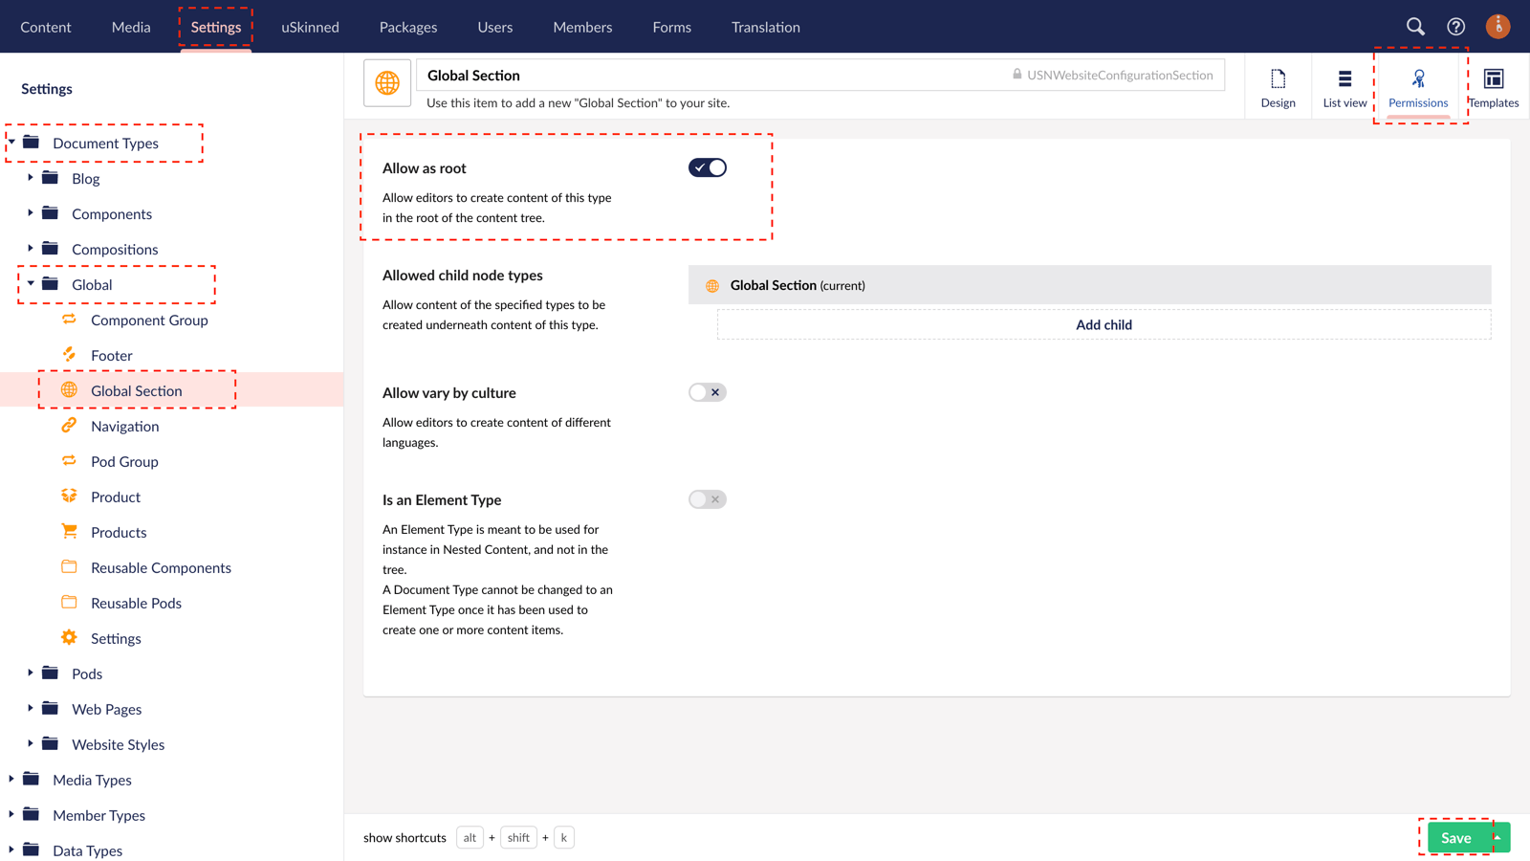This screenshot has height=861, width=1530.
Task: Open the global search magnifier icon
Action: coord(1415,27)
